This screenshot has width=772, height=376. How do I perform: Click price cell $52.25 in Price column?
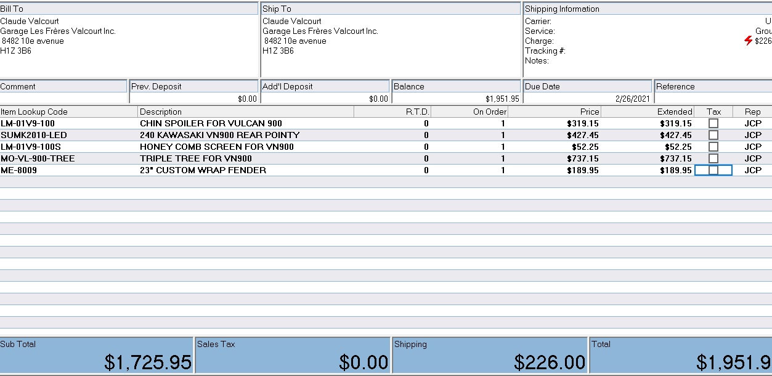tap(585, 147)
